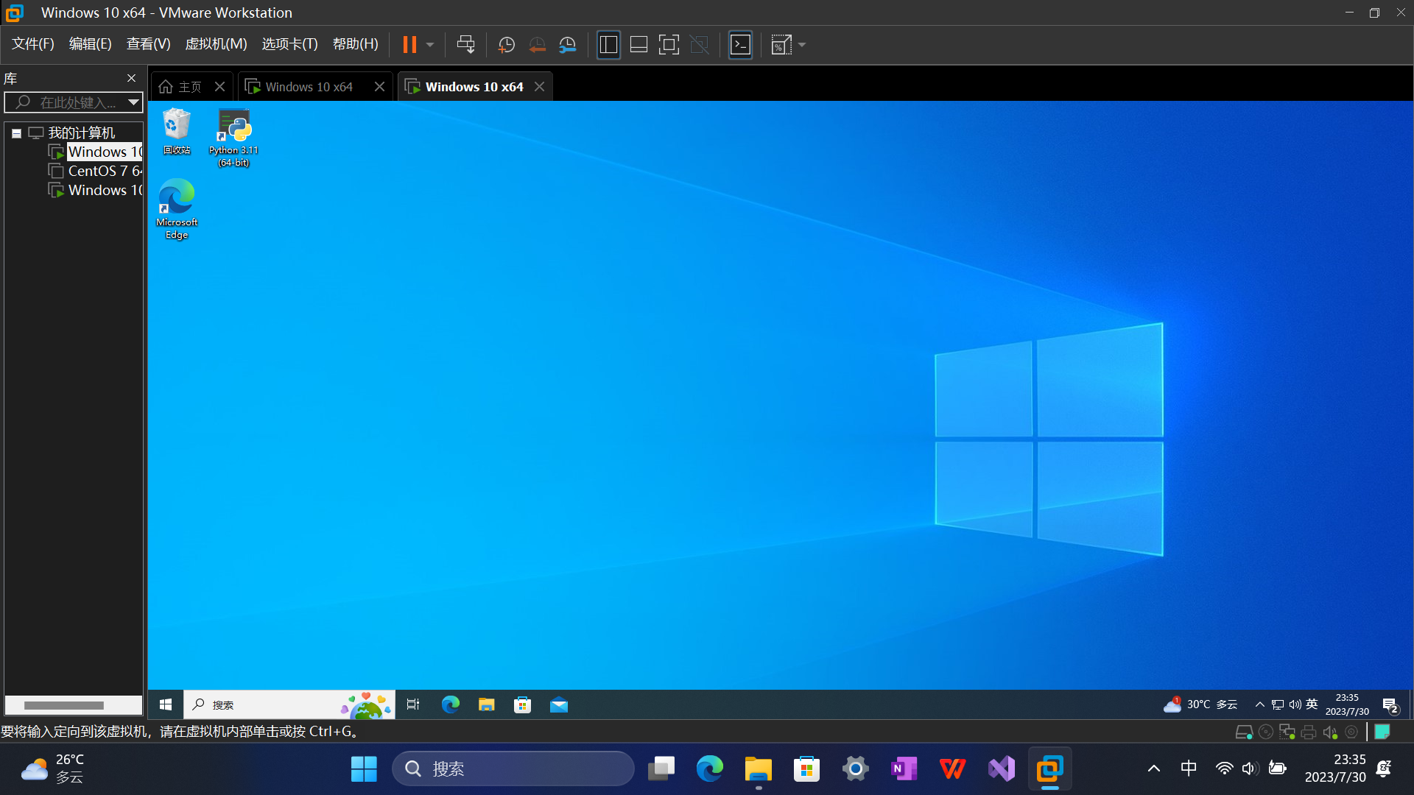
Task: Click Send Ctrl+Alt+Del toolbar icon
Action: [x=465, y=45]
